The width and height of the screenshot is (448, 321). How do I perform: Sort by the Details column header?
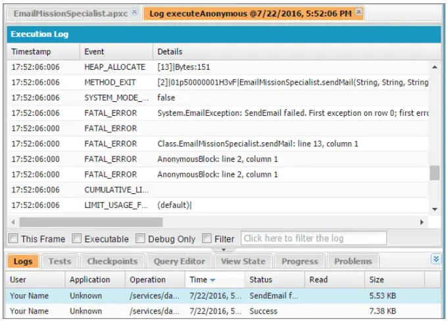tap(297, 52)
